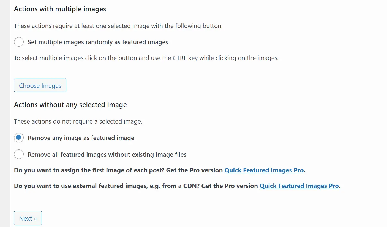Open the second Quick Featured Images Pro link
Screen dimensions: 387x227
coord(299,186)
